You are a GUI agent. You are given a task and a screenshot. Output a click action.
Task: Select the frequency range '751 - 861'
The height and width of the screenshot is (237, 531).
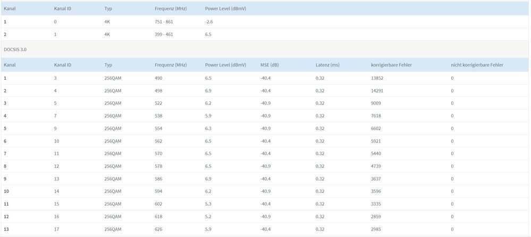click(x=164, y=22)
